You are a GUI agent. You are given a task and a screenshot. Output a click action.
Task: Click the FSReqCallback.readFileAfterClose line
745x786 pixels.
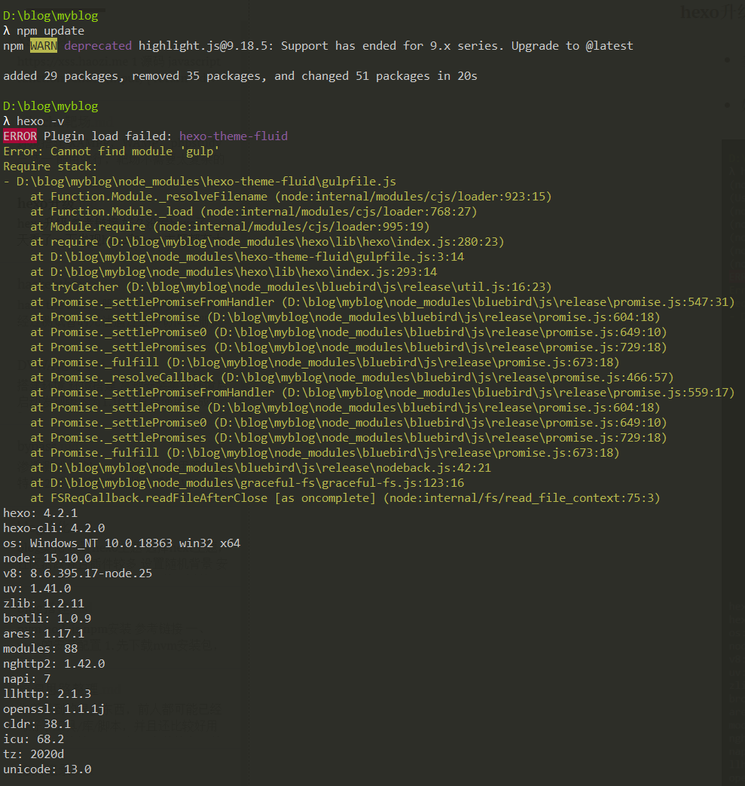[345, 498]
